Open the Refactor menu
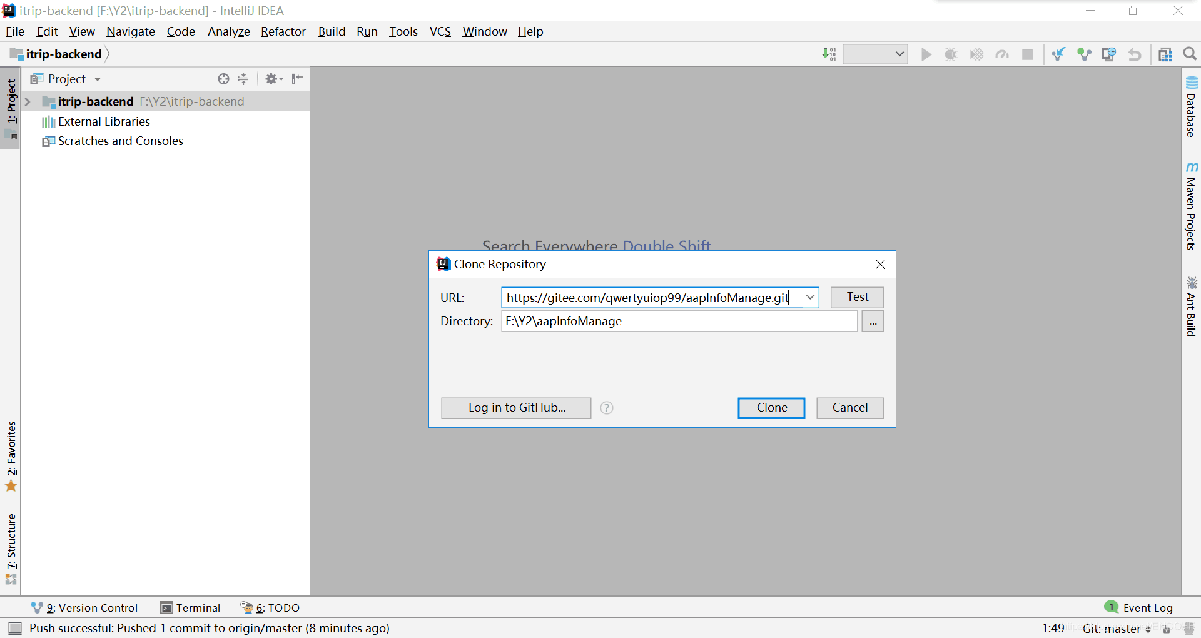 pos(283,32)
